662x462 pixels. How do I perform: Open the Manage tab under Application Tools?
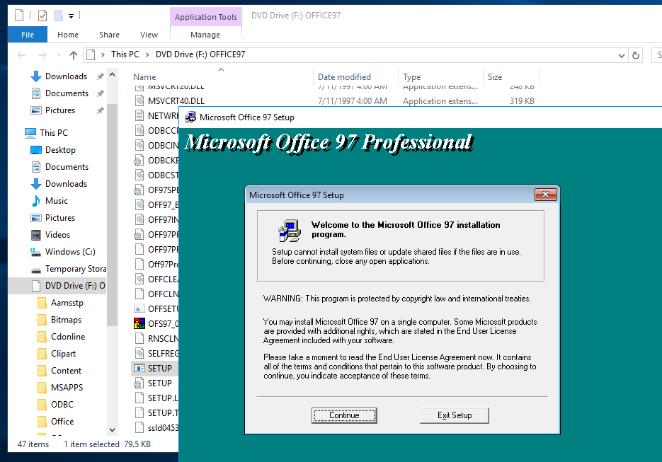click(205, 35)
